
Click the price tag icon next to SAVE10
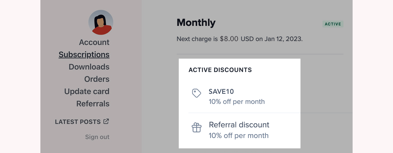tap(196, 93)
